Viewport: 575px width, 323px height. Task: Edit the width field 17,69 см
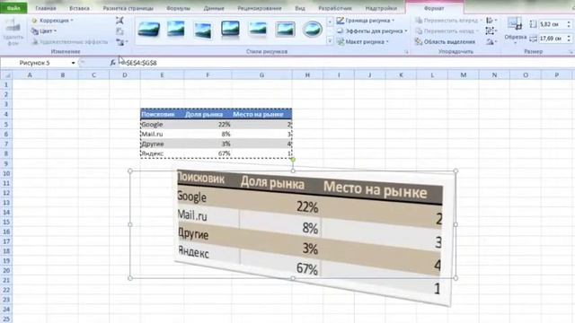click(x=552, y=38)
